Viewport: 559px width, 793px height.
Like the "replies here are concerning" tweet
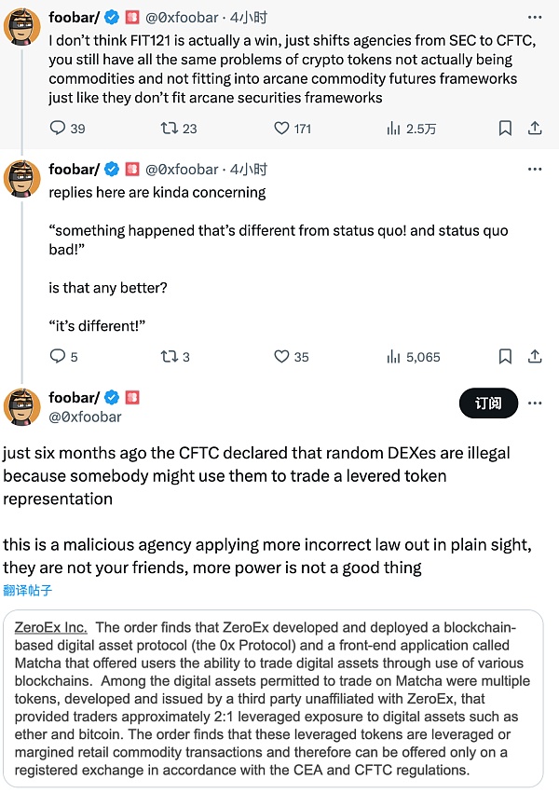282,357
